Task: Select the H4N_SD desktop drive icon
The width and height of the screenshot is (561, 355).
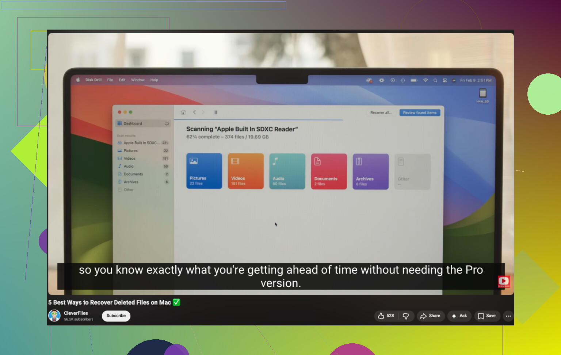Action: click(x=482, y=96)
